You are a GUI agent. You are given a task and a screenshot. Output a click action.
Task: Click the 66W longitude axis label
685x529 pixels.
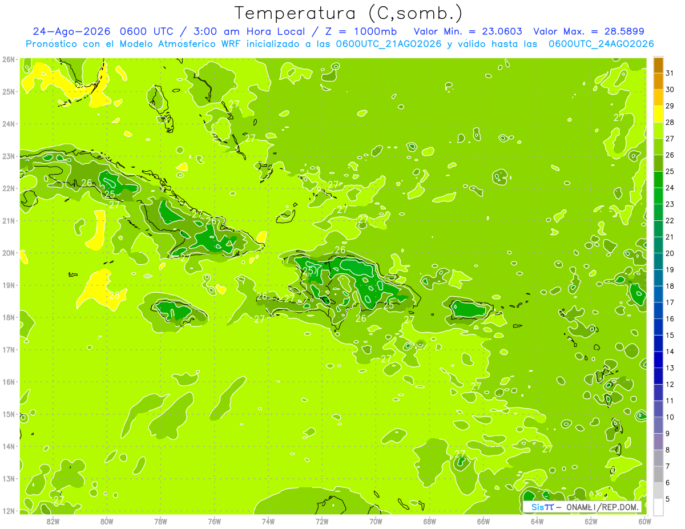pos(483,520)
